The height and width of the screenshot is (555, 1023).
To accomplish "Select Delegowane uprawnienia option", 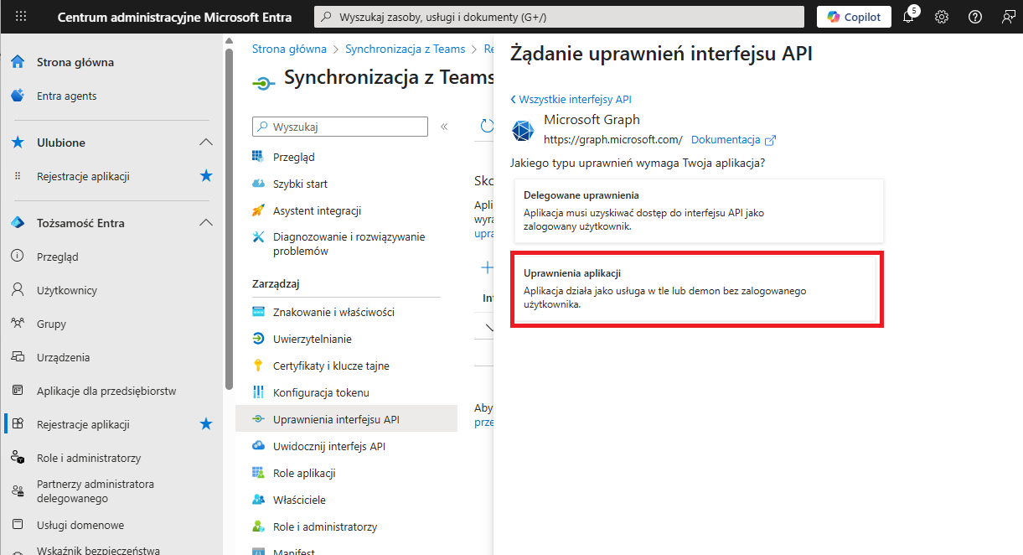I will pos(697,210).
